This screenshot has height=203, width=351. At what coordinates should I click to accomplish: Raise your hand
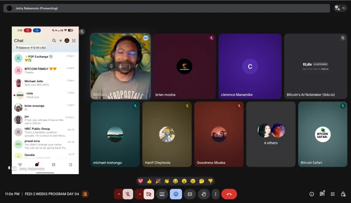click(204, 194)
